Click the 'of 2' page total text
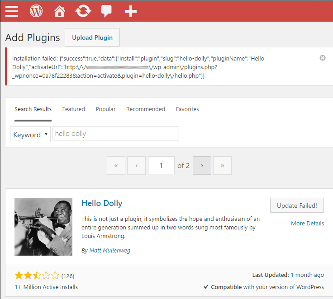 coord(184,165)
